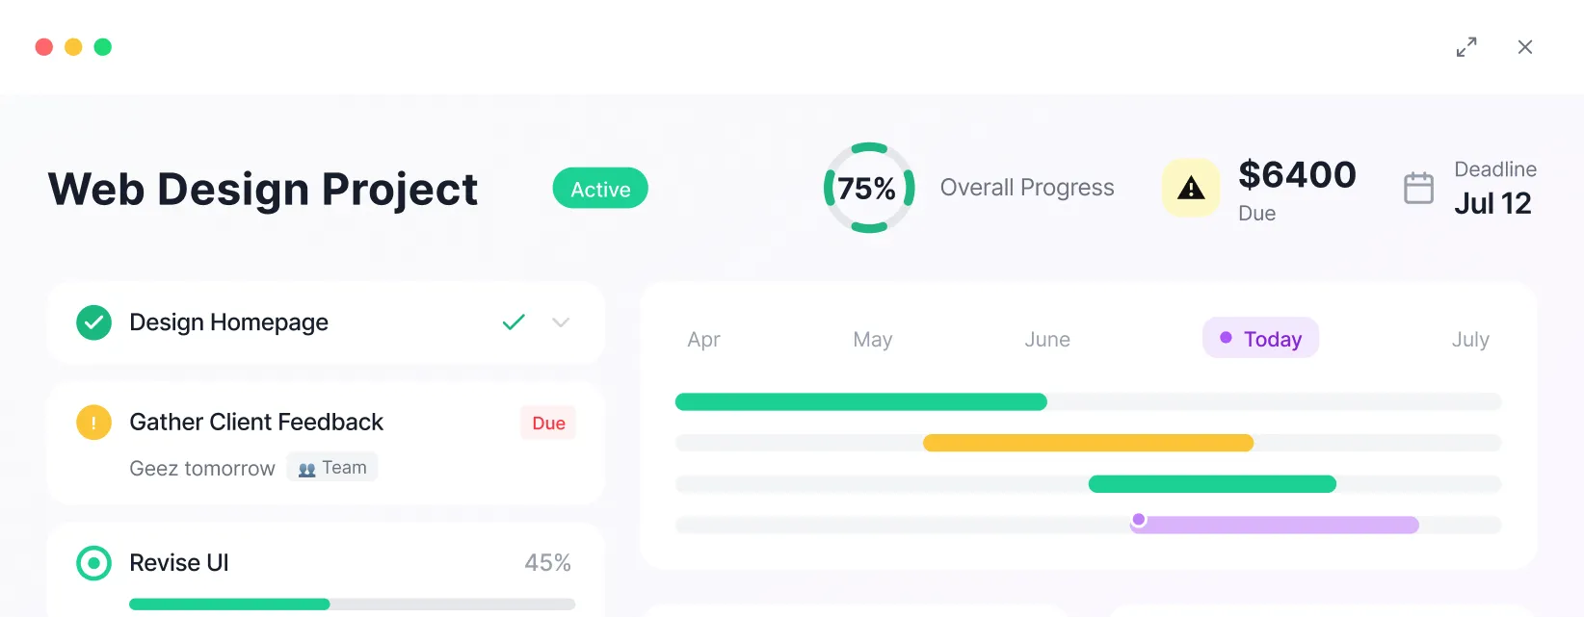Click the green checkmark on Design Homepage

pos(93,322)
